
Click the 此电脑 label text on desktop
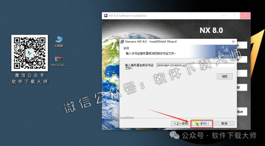[59, 46]
